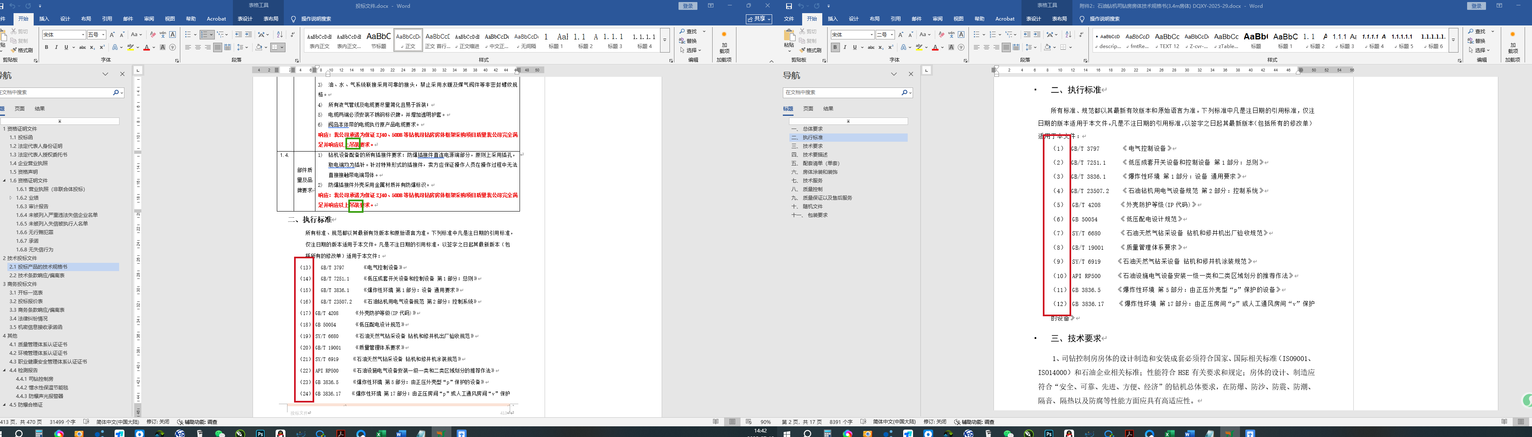1532x437 pixels.
Task: Apply distributed alignment in the 投标文件 window
Action: click(x=227, y=48)
